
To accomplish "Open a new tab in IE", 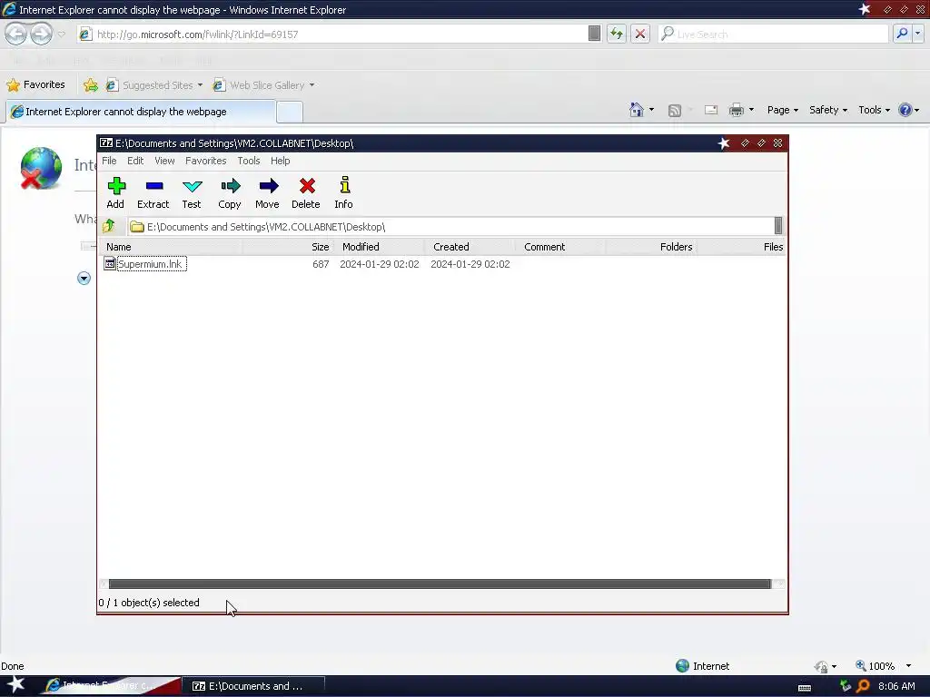I will 290,112.
